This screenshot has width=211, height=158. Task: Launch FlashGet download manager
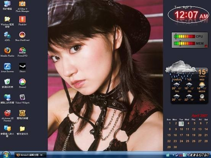[x=22, y=21]
